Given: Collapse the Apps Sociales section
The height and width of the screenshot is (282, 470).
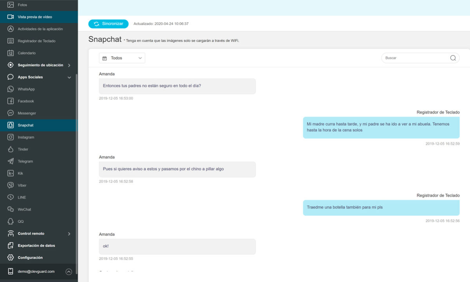Looking at the screenshot, I should pyautogui.click(x=69, y=78).
